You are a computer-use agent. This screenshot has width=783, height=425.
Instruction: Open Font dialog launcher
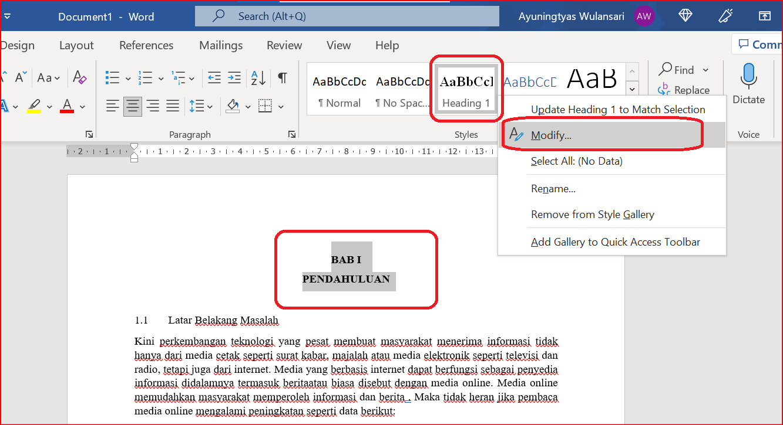[x=89, y=134]
